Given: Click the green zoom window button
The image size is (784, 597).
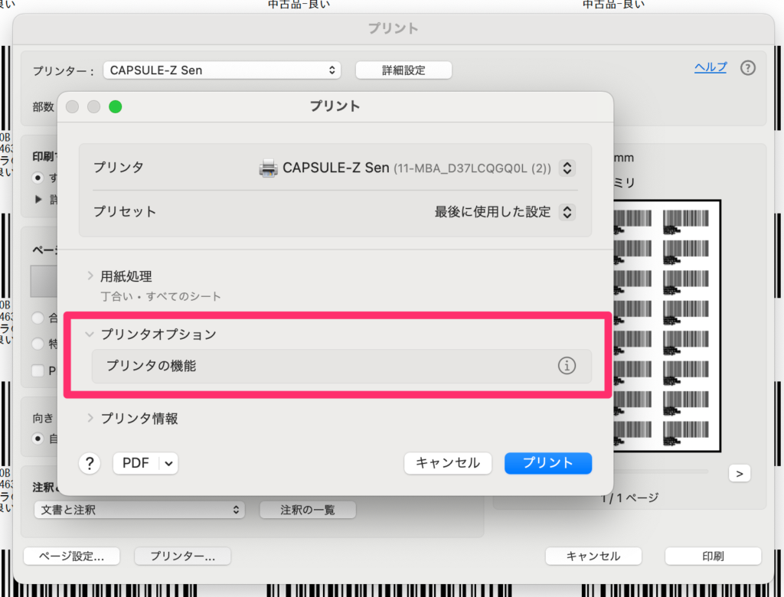Looking at the screenshot, I should [115, 106].
